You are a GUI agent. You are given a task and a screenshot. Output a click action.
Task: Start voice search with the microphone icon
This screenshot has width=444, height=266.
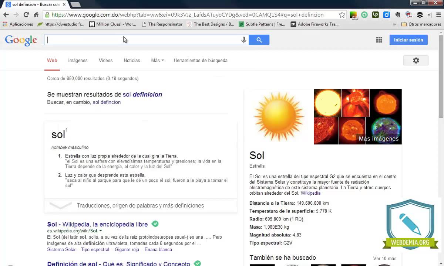tap(244, 40)
